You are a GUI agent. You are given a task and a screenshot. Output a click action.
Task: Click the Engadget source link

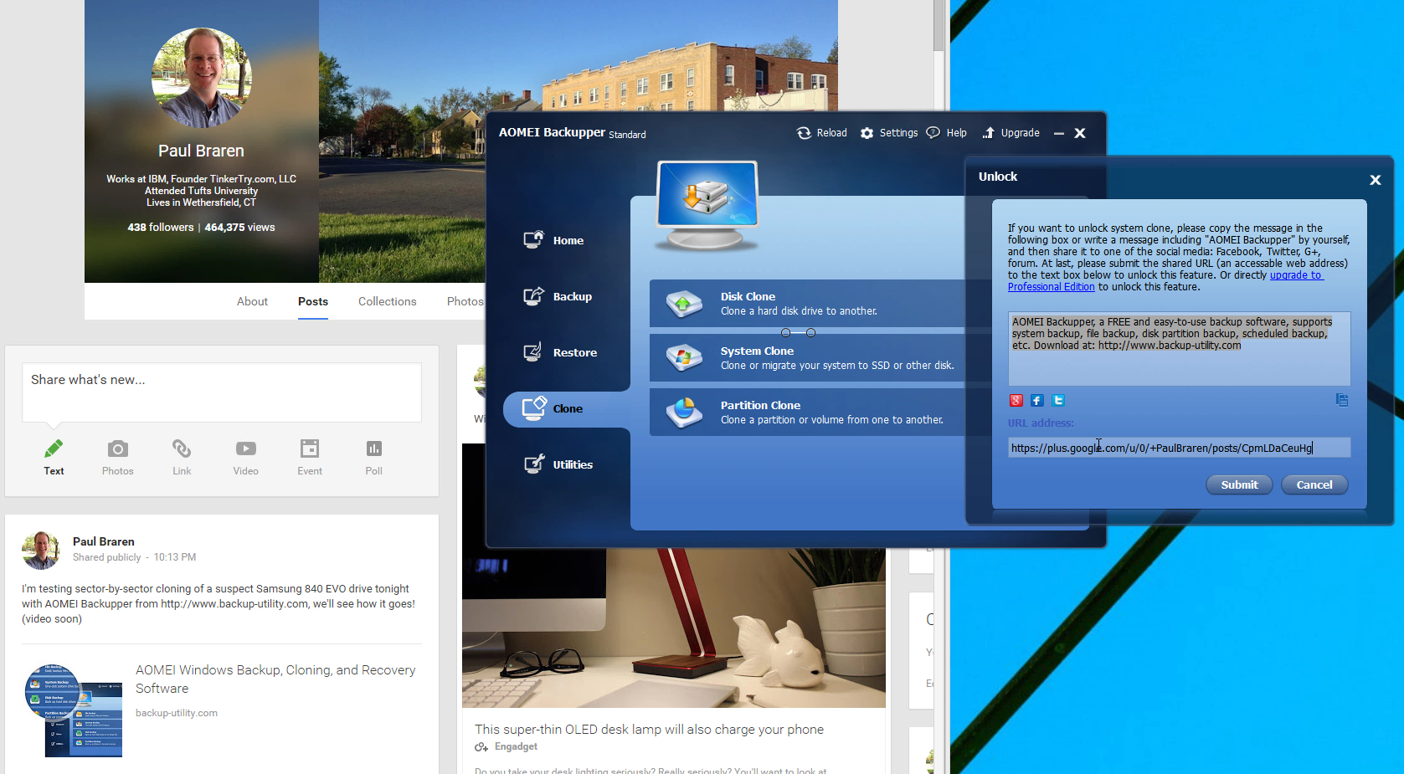[516, 746]
